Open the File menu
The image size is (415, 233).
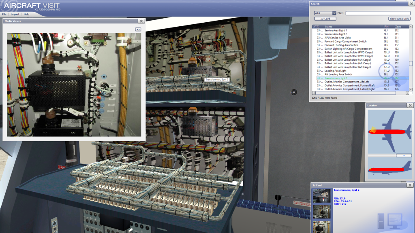(4, 14)
